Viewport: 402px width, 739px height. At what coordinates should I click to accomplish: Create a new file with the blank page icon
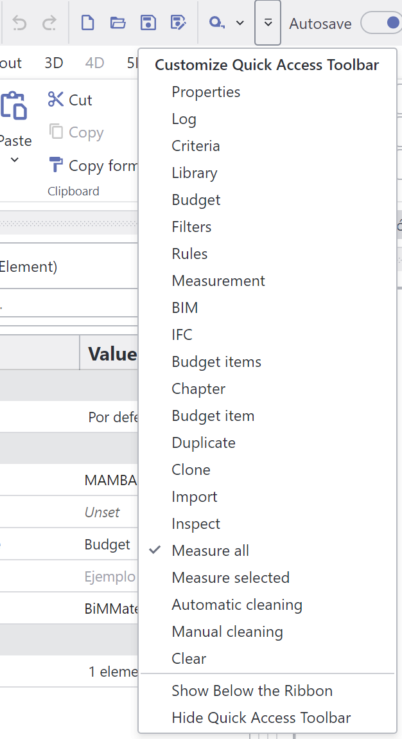[x=87, y=22]
